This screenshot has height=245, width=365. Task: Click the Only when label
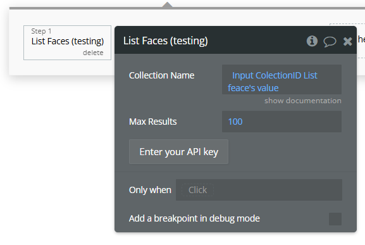pyautogui.click(x=150, y=190)
